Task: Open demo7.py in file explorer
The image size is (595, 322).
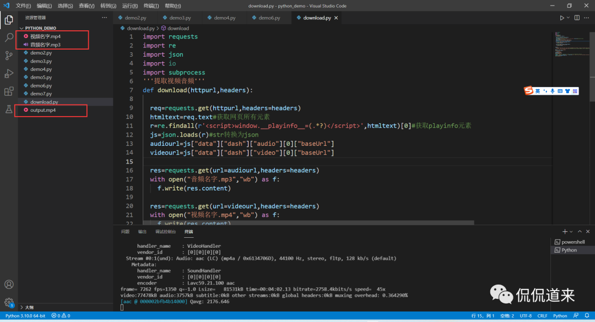Action: click(41, 94)
